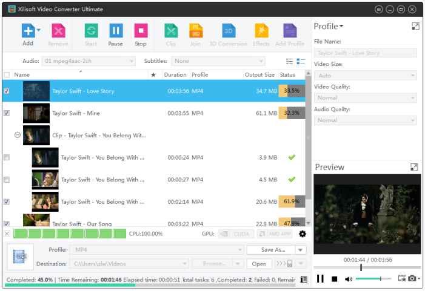Open the Effects tool
This screenshot has height=291, width=425.
(261, 31)
